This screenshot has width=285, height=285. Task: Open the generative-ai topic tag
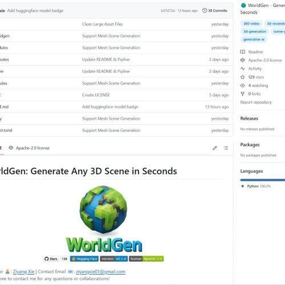point(254,39)
